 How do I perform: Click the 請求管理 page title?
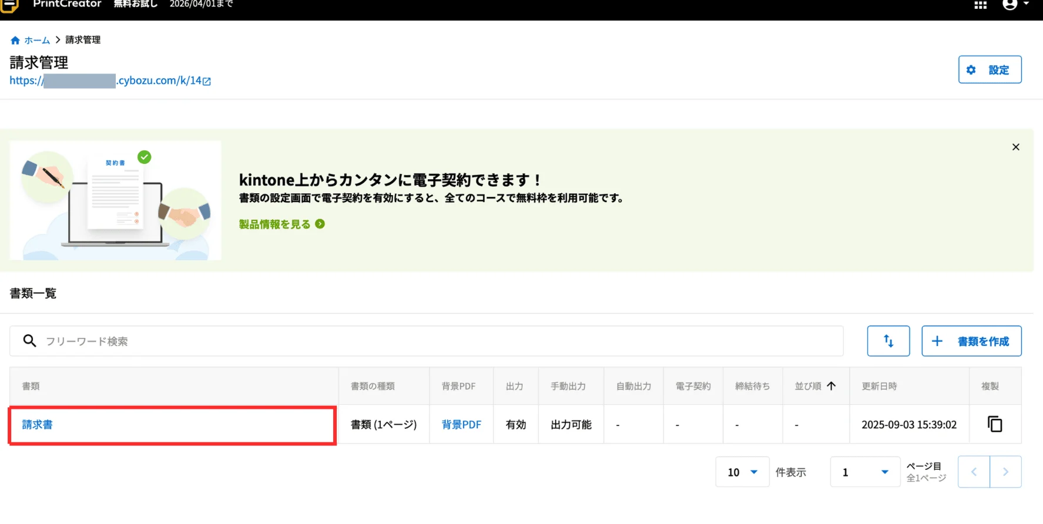coord(39,62)
